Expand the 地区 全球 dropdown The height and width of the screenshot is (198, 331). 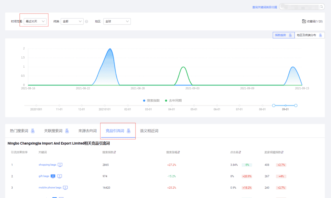(117, 21)
